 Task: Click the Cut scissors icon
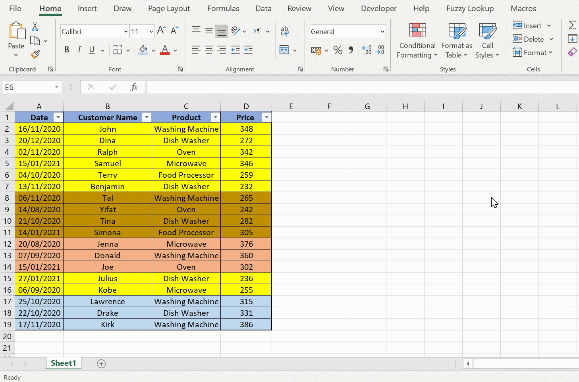(x=35, y=27)
